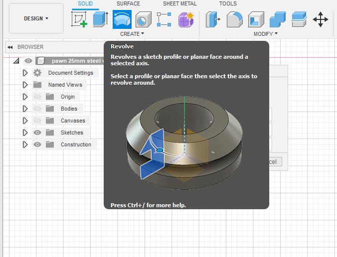Expand the Document Settings node
The height and width of the screenshot is (257, 337).
point(25,73)
